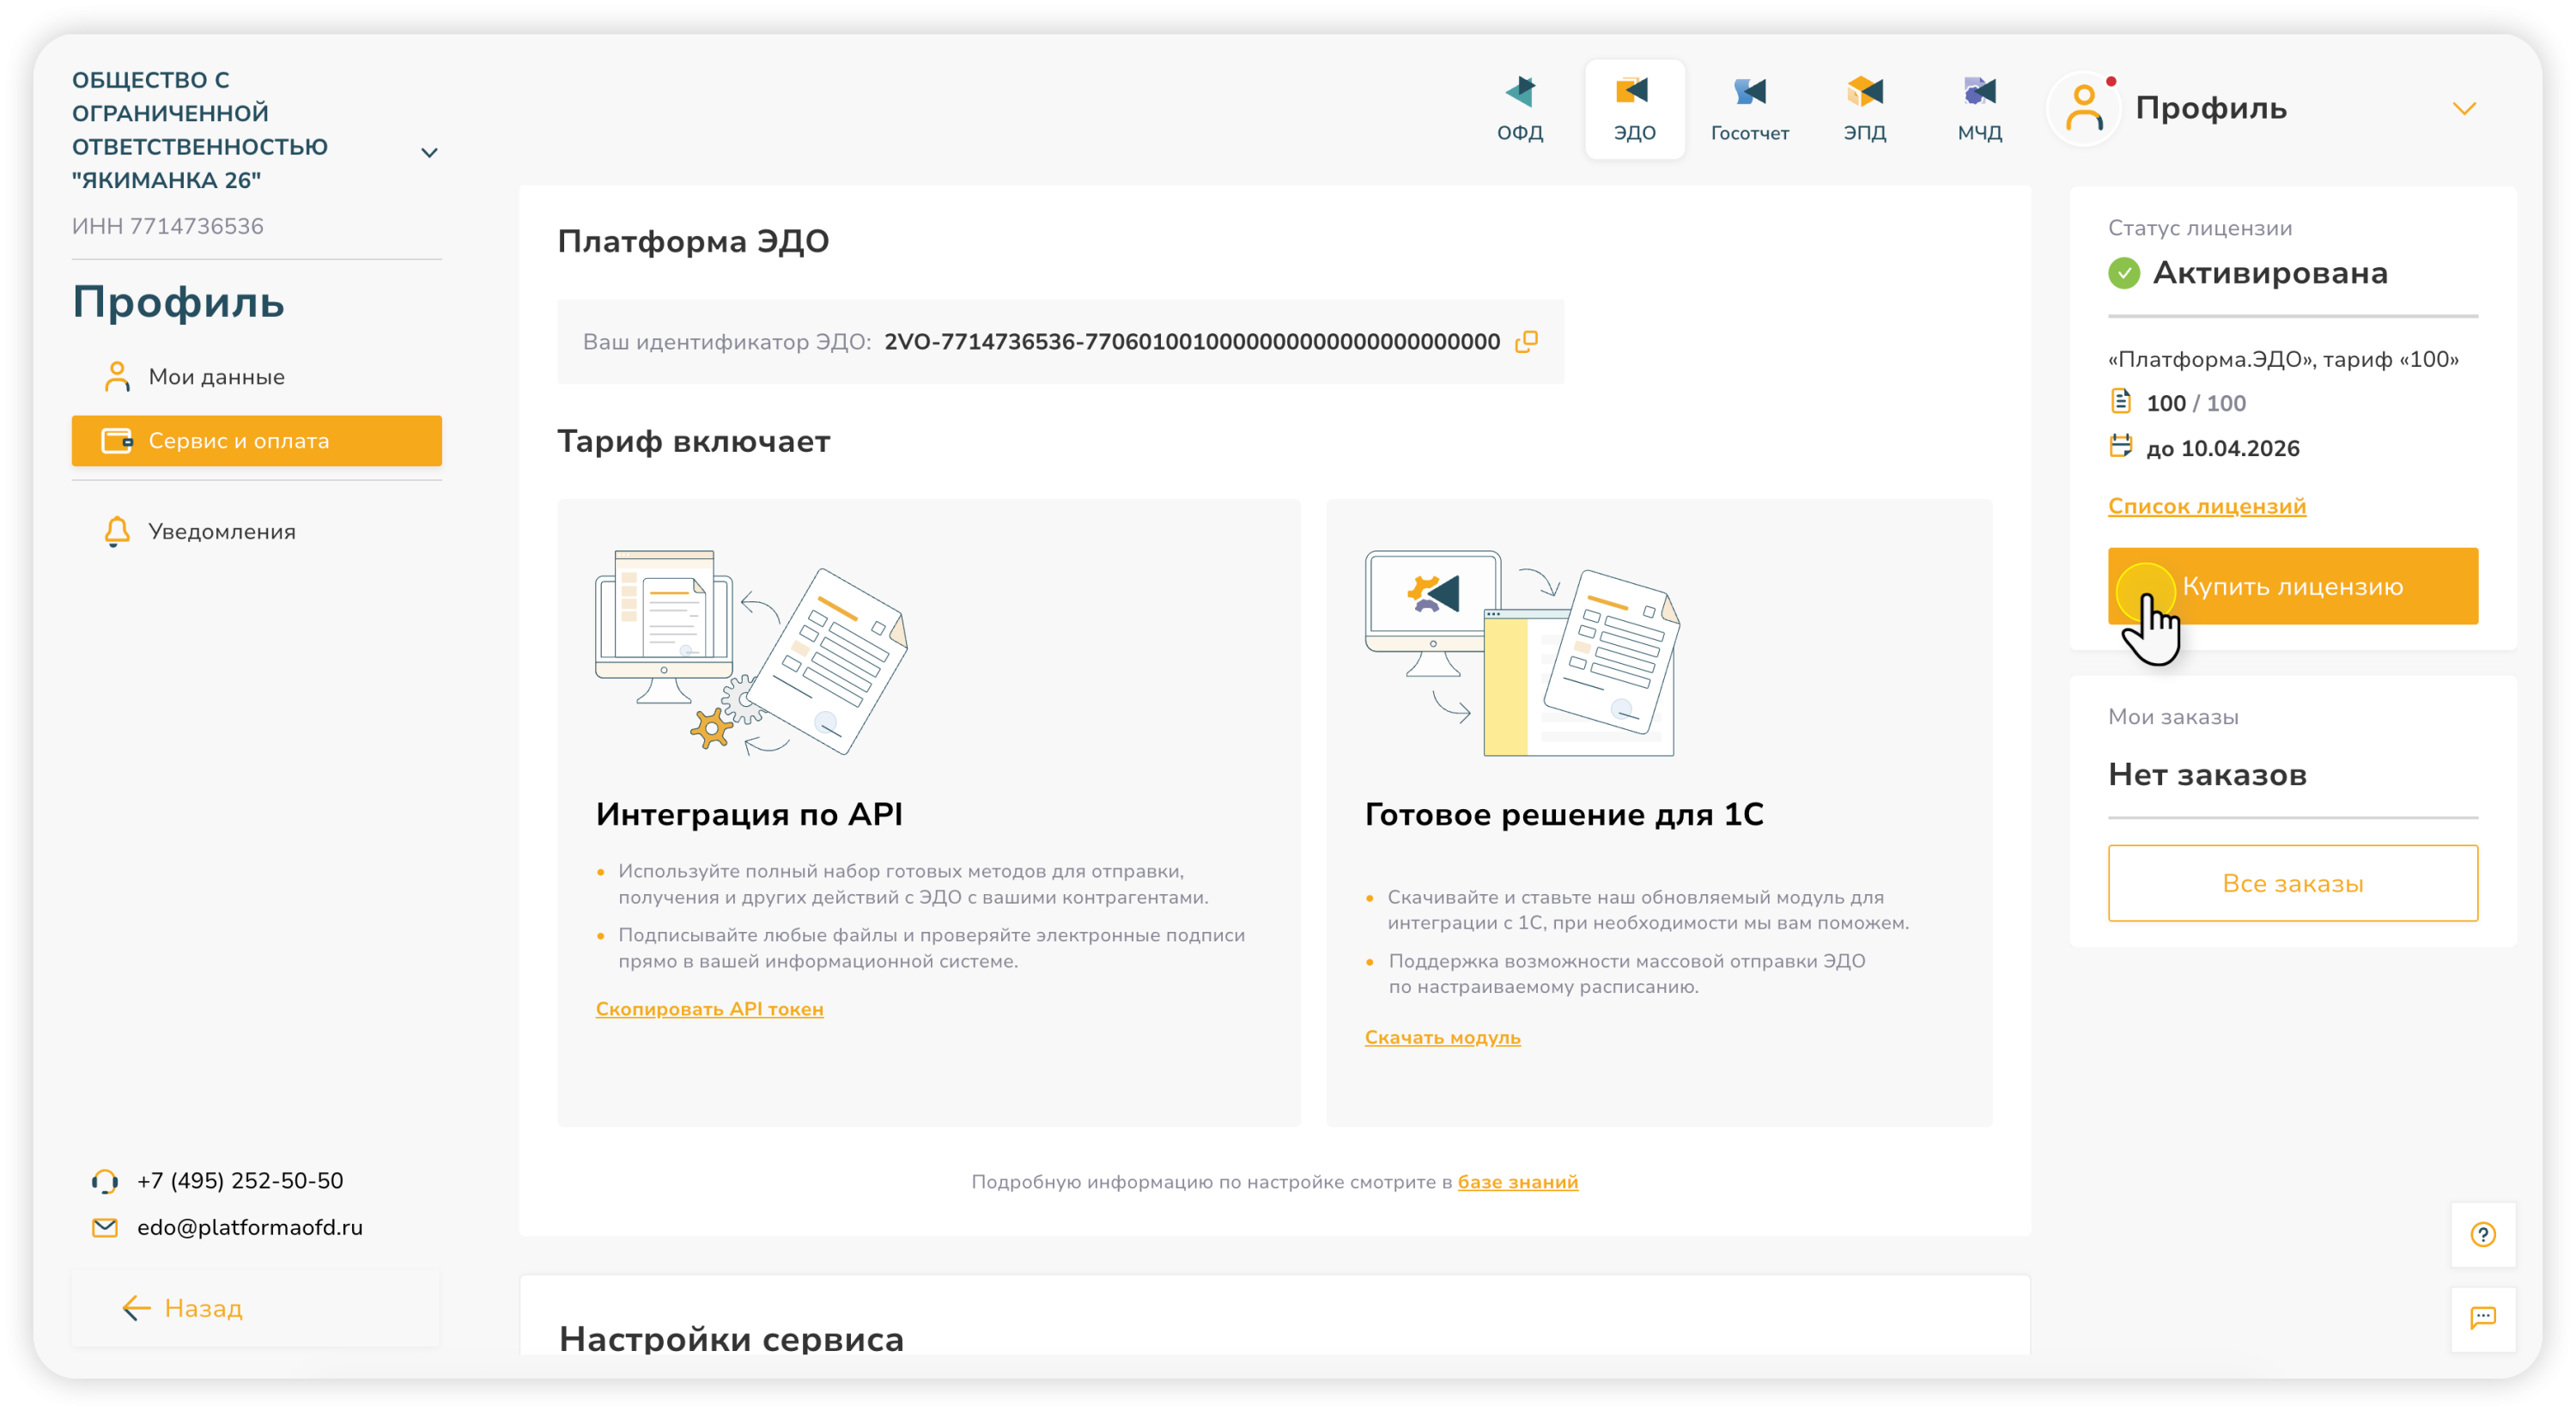Select the ЭДО tab

1634,108
